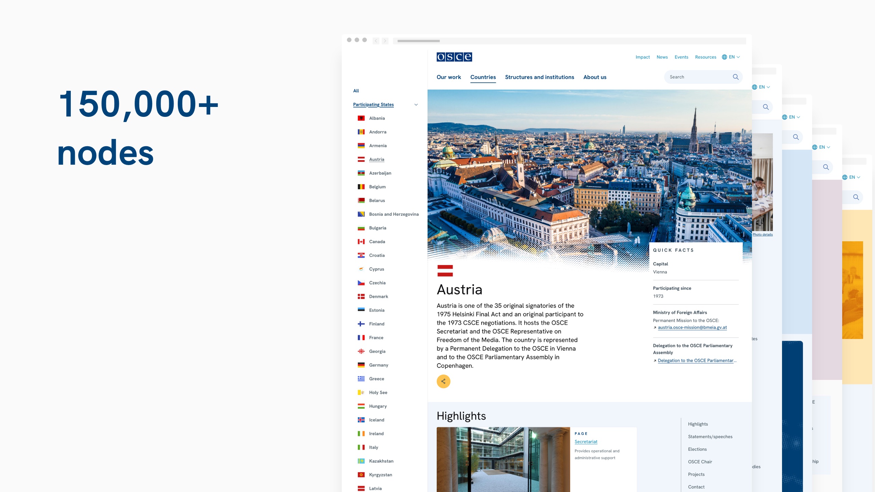Click the Austria flag icon above the country title
This screenshot has height=492, width=875.
[445, 270]
